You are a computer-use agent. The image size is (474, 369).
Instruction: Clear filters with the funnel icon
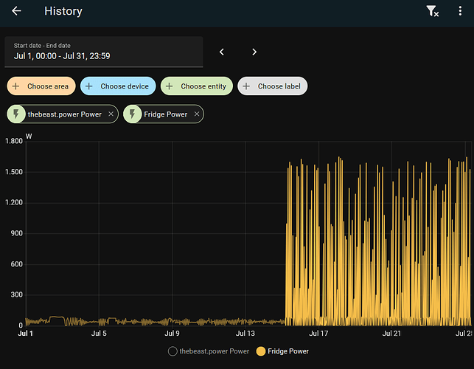click(432, 11)
